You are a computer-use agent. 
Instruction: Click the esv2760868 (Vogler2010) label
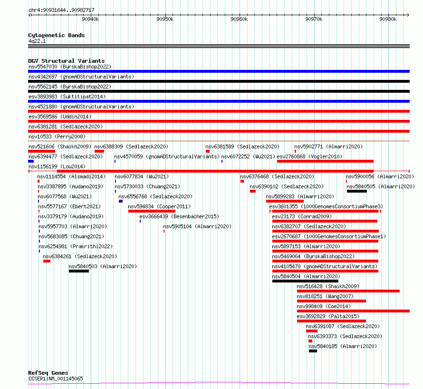click(309, 156)
